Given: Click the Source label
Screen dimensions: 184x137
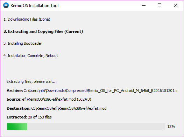Looking at the screenshot, I should (14, 99).
